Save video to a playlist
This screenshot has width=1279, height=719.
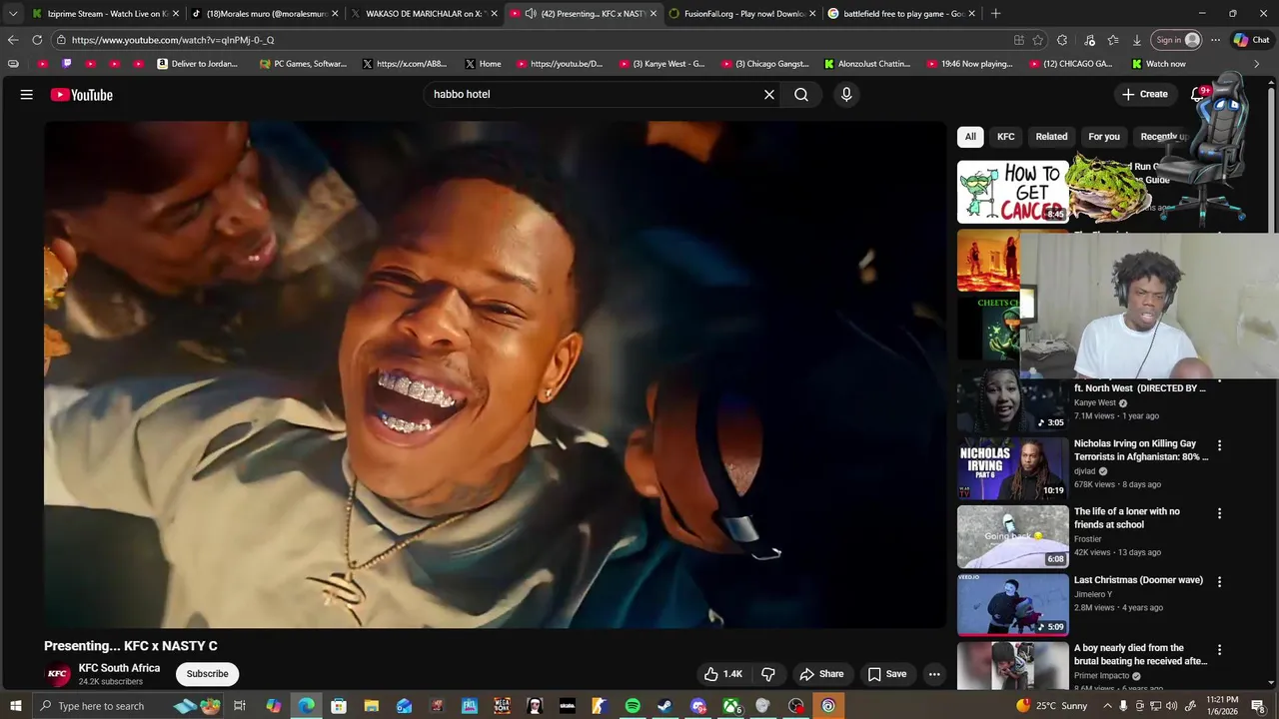(x=886, y=674)
